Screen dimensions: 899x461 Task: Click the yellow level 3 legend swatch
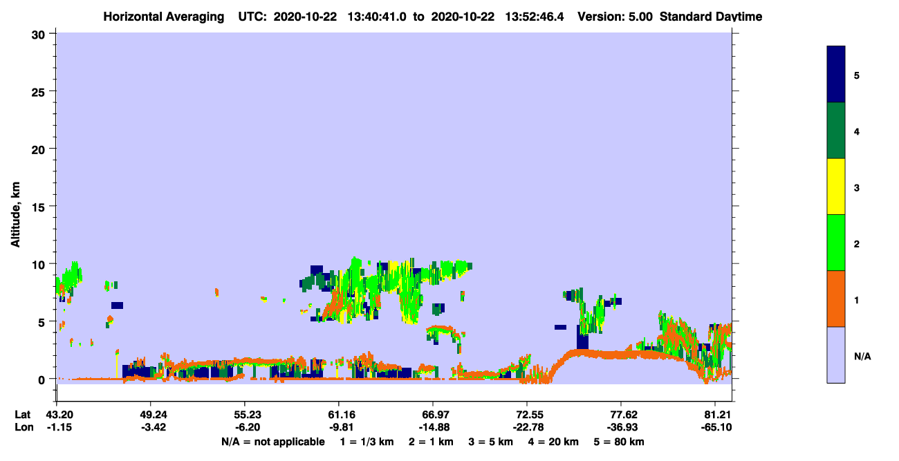pos(836,187)
